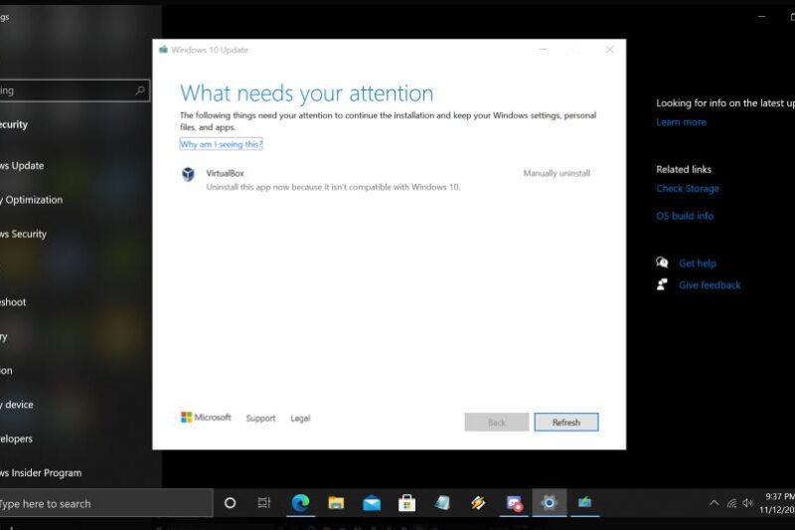Open the Legal link in the dialog footer
This screenshot has width=795, height=530.
(x=300, y=418)
